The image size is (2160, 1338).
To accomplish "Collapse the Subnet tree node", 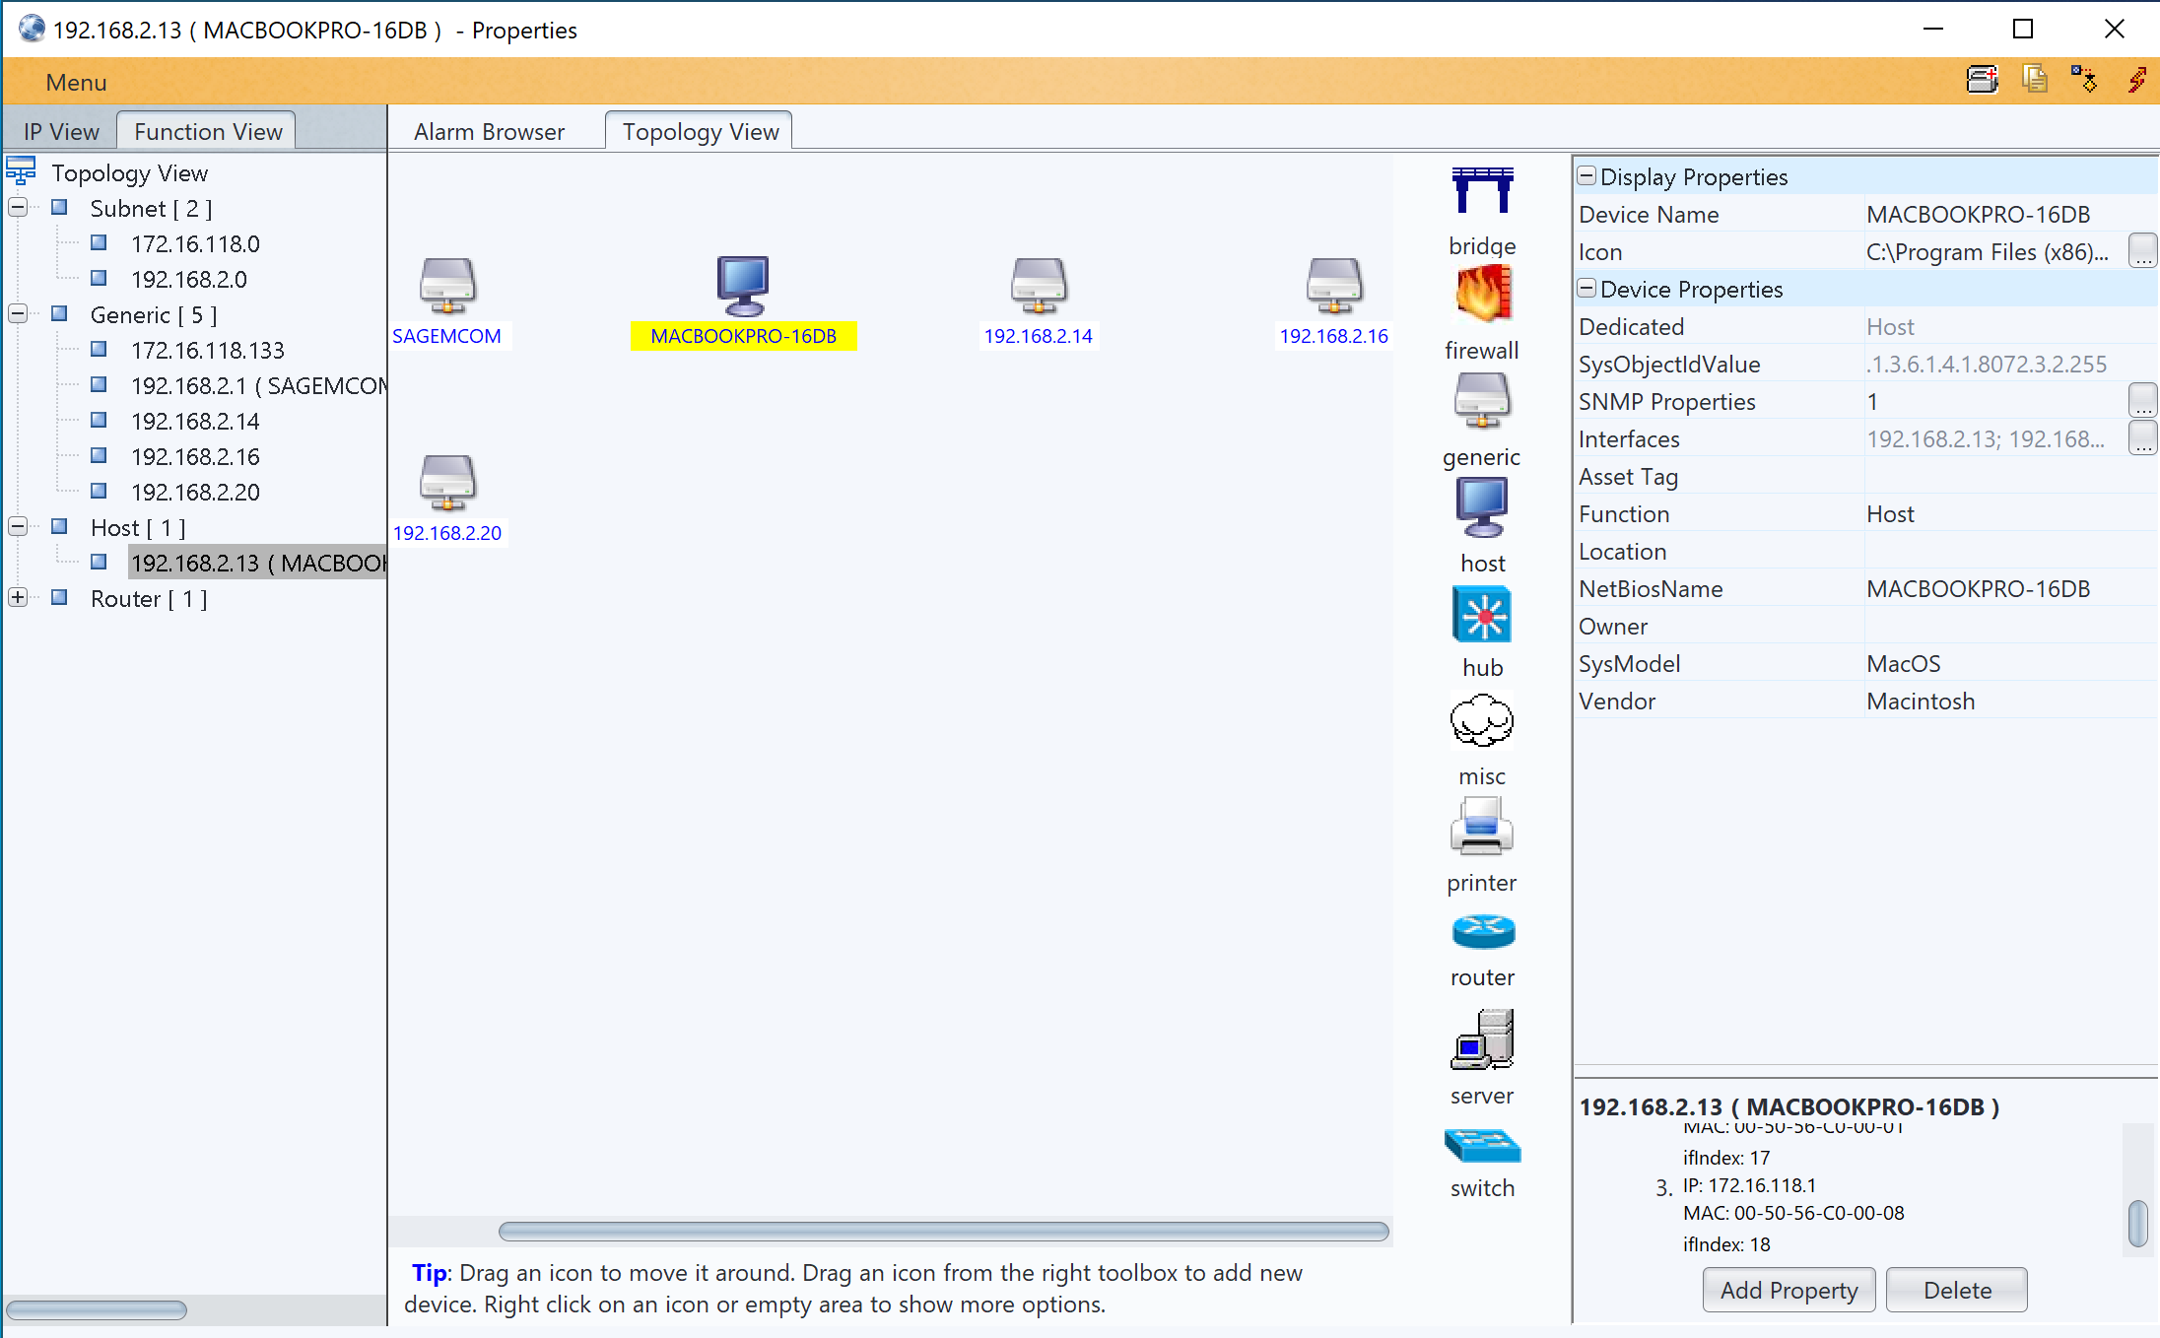I will click(18, 208).
